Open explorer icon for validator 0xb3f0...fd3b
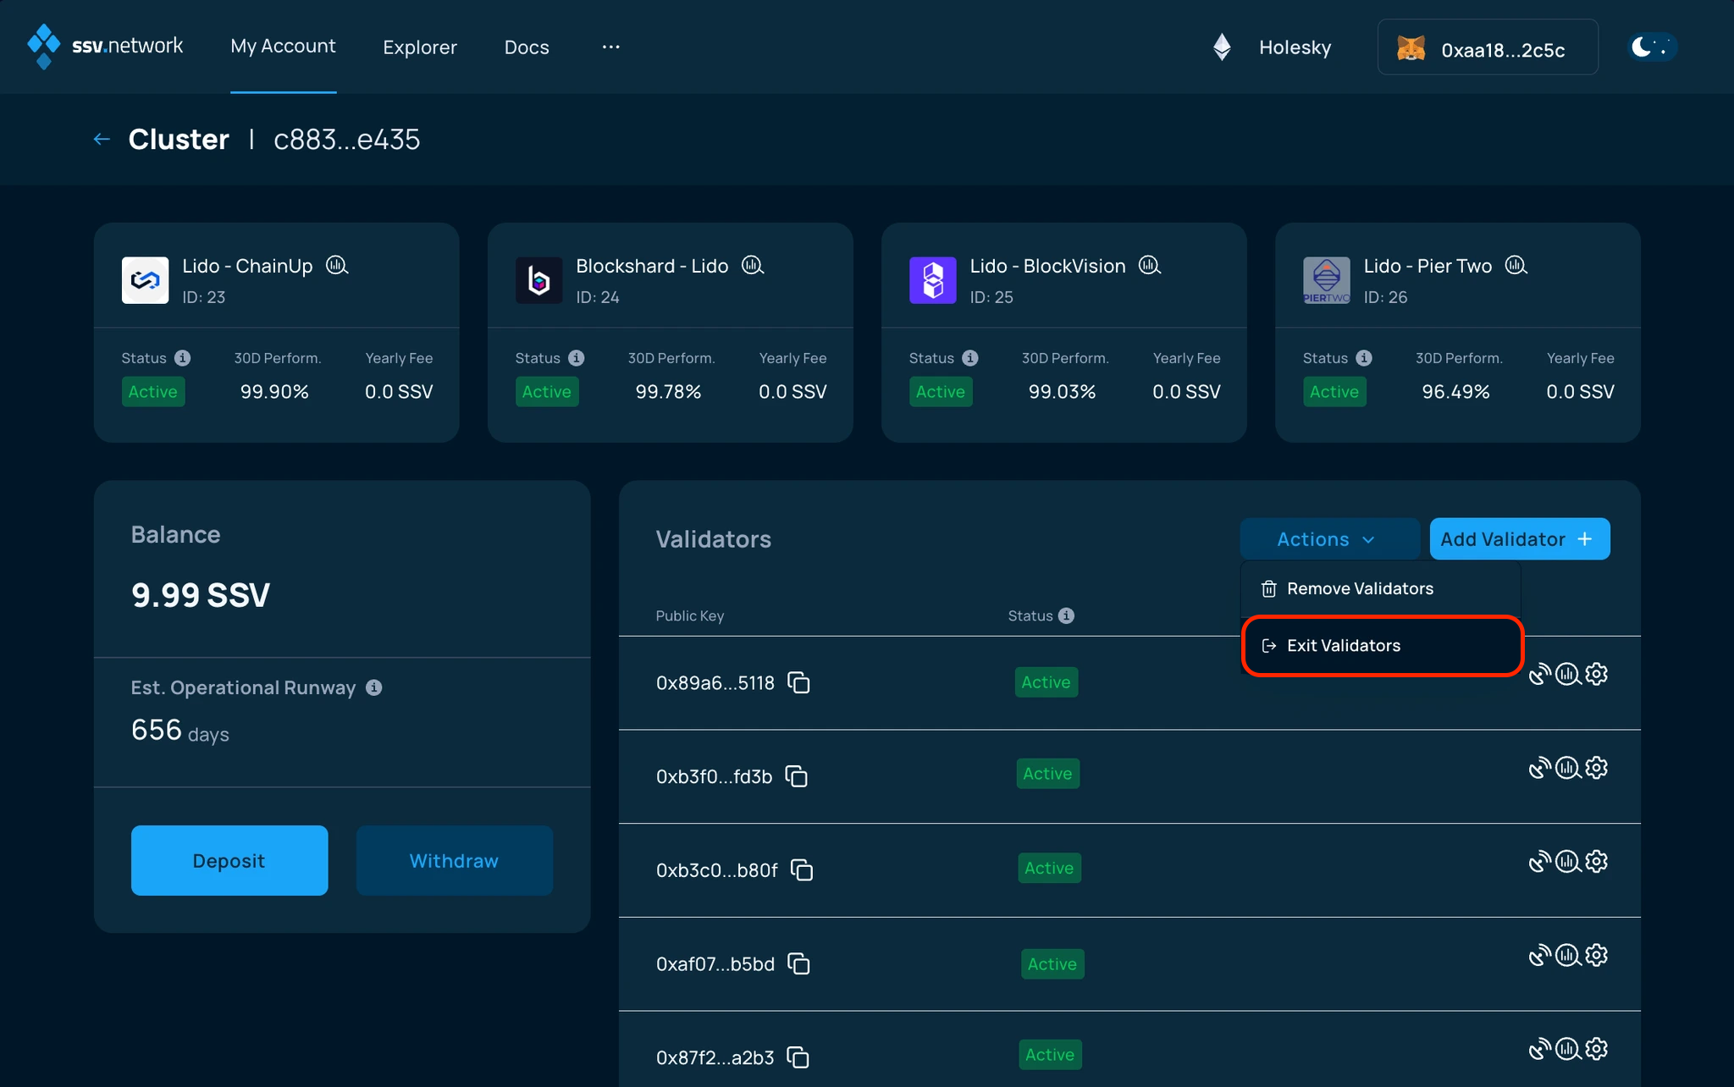Viewport: 1734px width, 1087px height. (x=1568, y=768)
